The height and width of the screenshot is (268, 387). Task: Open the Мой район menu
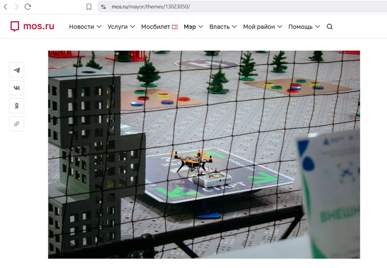coord(262,27)
